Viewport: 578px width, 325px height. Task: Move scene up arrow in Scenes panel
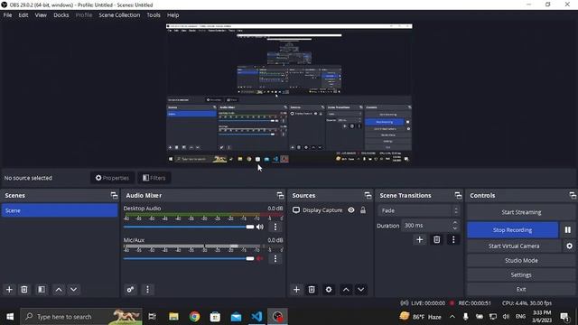pos(59,290)
